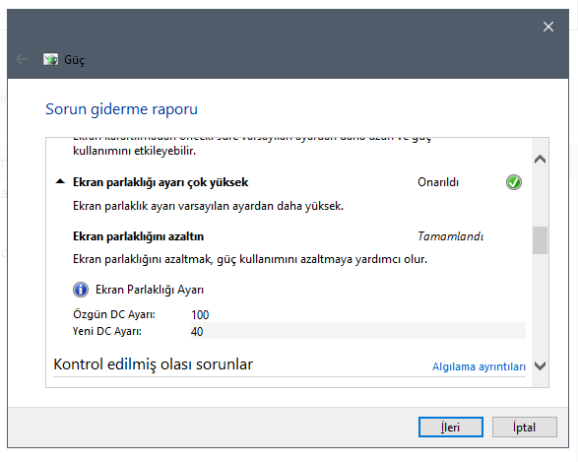Click the Onarıldı status label

tap(438, 182)
